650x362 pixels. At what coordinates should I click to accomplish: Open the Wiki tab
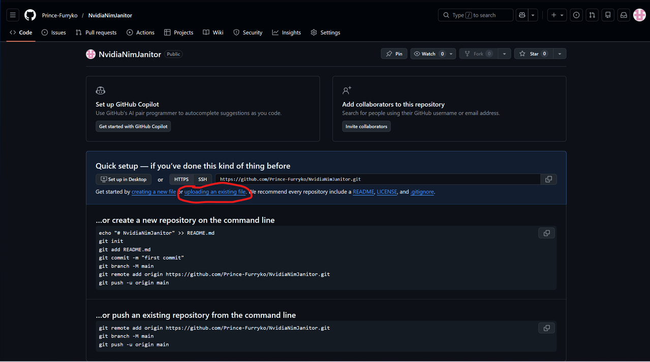(x=213, y=32)
